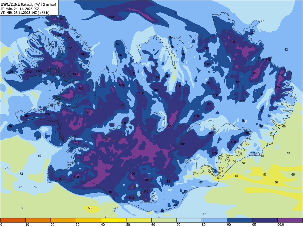Click the dark indigo 95–99.9 legend swatch

(x=265, y=220)
